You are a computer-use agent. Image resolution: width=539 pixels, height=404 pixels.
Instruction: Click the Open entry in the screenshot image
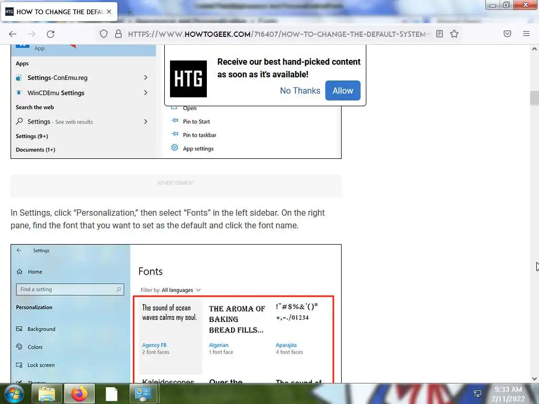point(189,108)
